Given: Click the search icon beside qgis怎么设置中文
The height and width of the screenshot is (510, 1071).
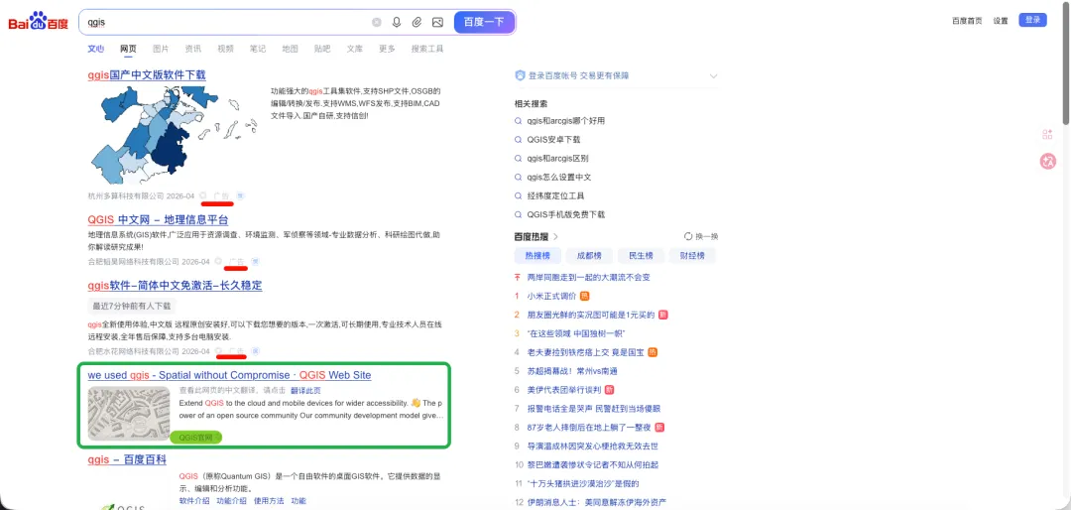Looking at the screenshot, I should tap(519, 177).
